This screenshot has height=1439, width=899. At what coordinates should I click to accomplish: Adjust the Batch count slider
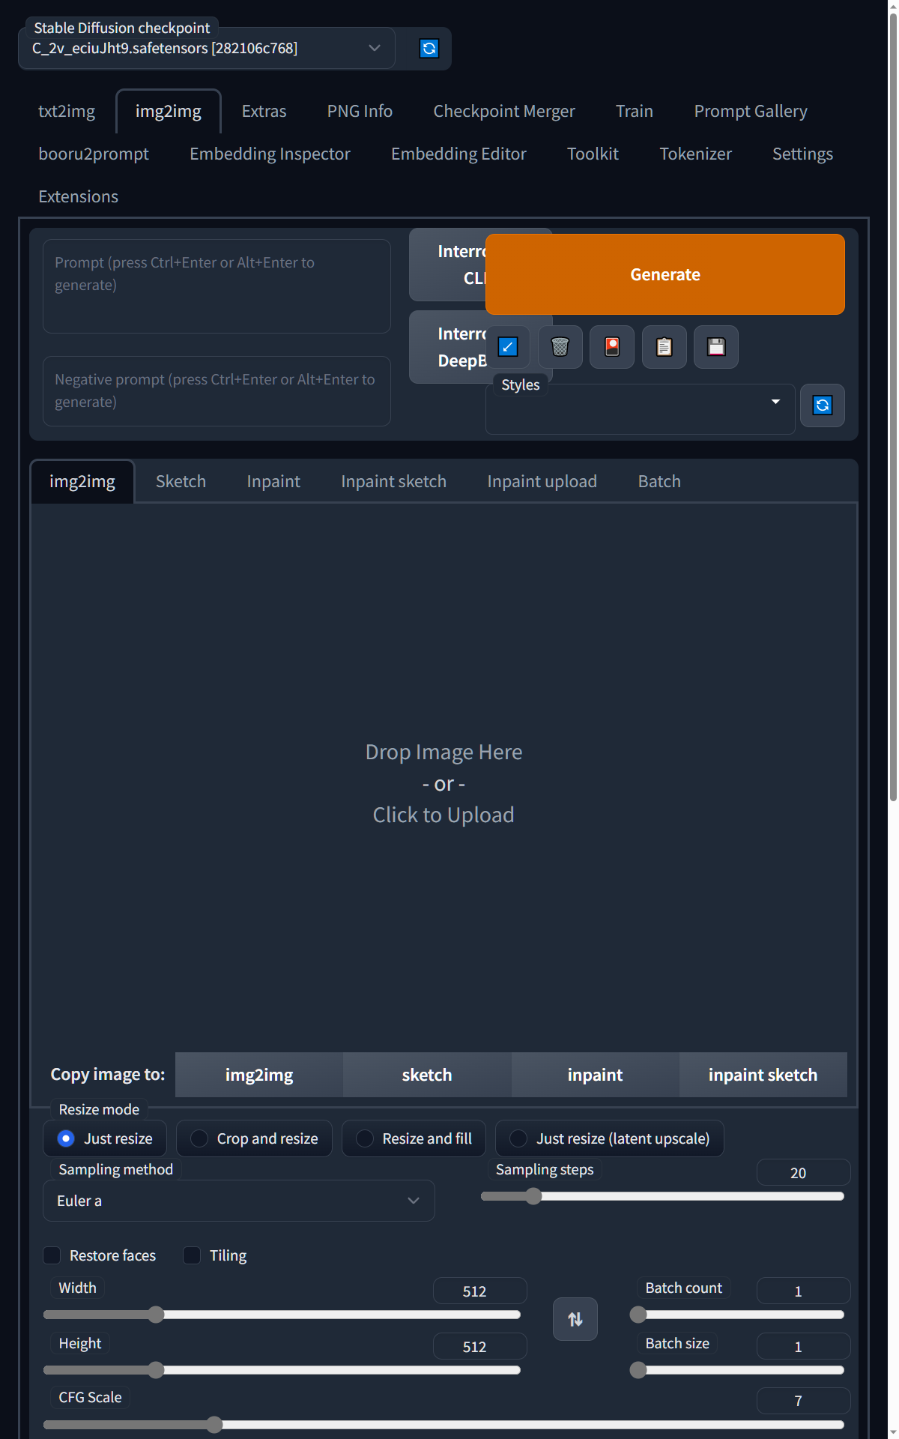pos(737,1315)
